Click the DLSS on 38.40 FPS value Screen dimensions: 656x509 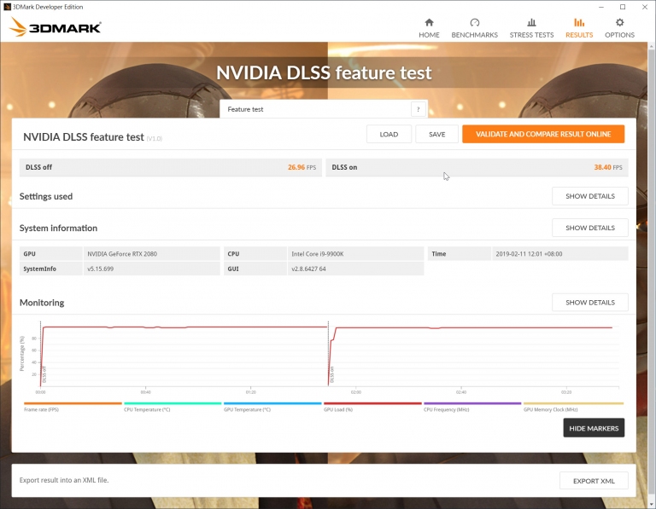(608, 167)
